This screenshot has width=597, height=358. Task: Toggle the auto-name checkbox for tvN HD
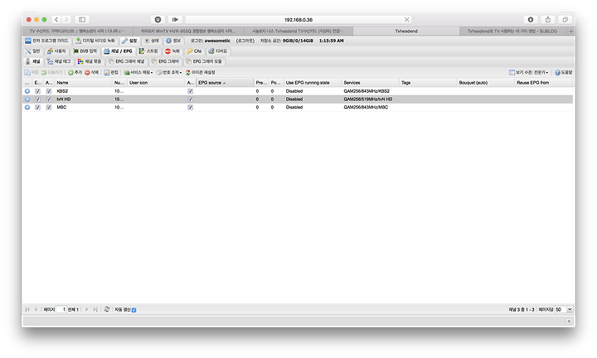pyautogui.click(x=49, y=99)
